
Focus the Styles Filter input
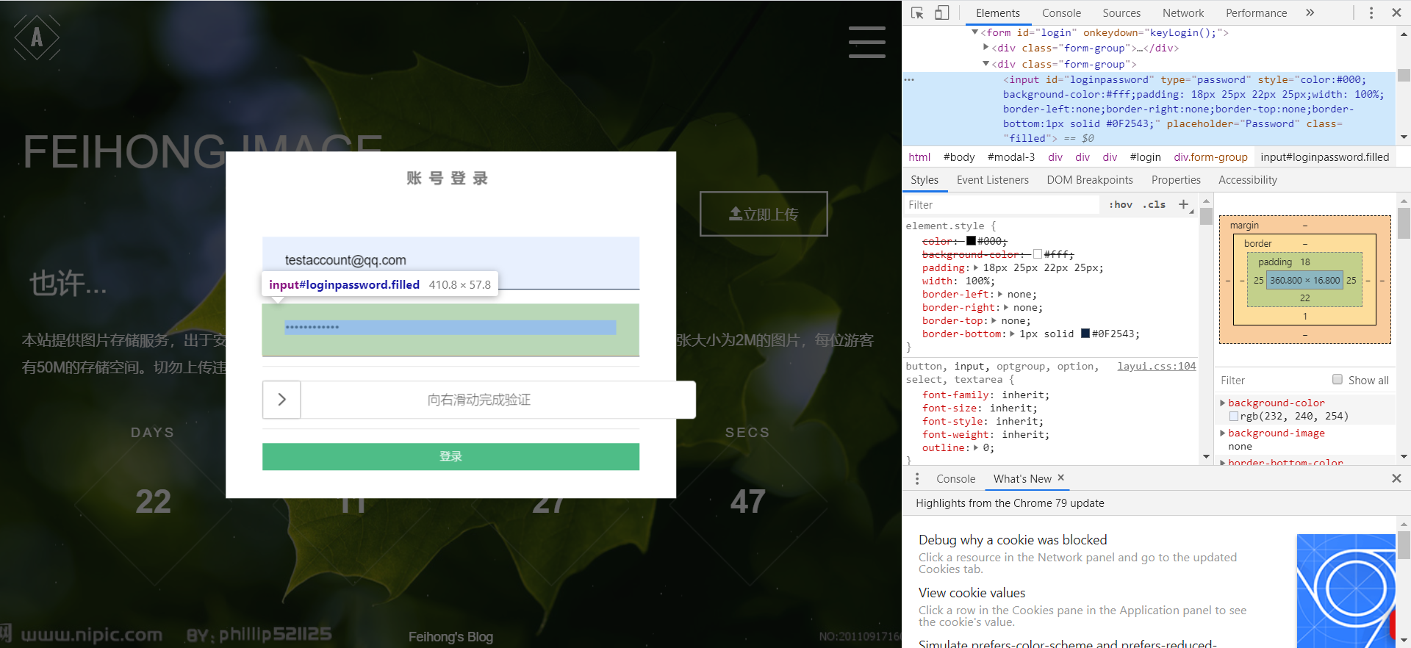point(1003,205)
